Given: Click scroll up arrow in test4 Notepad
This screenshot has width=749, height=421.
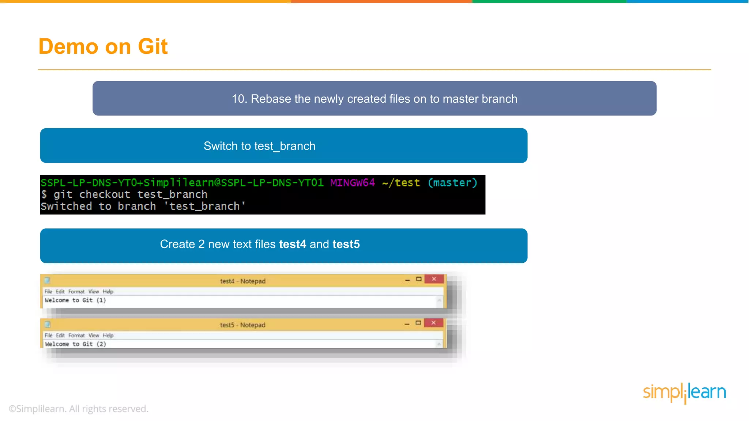Looking at the screenshot, I should coord(439,300).
